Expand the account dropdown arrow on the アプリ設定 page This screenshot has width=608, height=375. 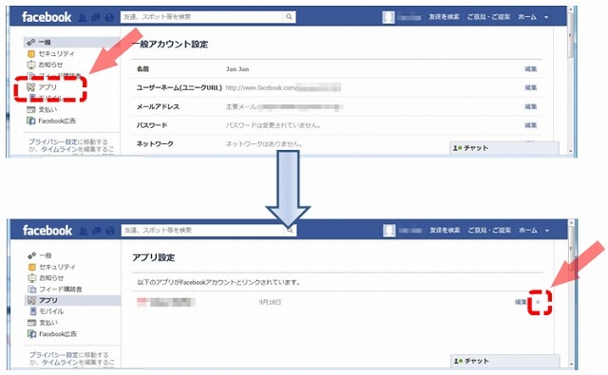(x=547, y=231)
